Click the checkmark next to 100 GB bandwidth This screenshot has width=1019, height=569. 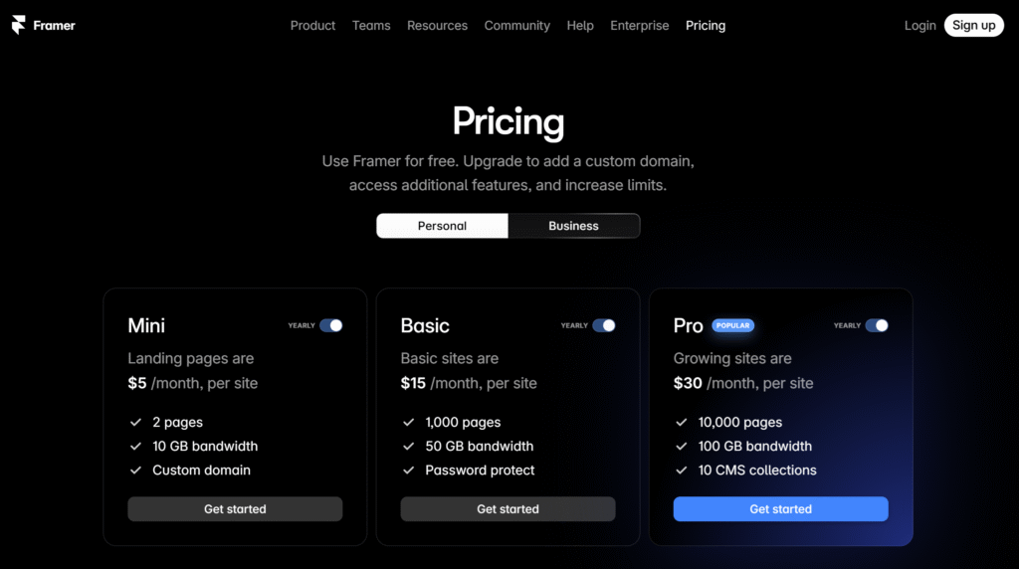[x=681, y=447]
